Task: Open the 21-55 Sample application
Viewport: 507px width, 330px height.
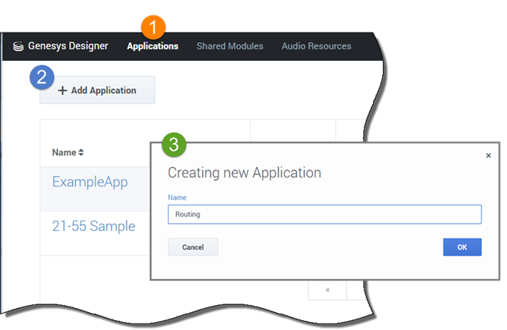Action: [x=93, y=226]
